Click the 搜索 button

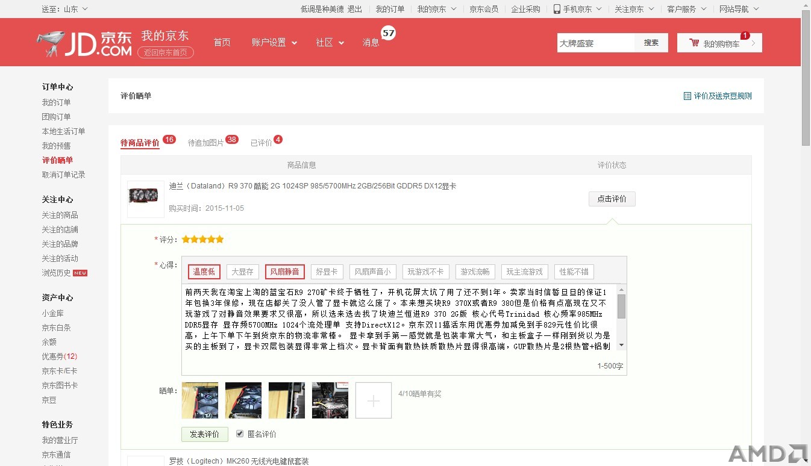click(651, 43)
